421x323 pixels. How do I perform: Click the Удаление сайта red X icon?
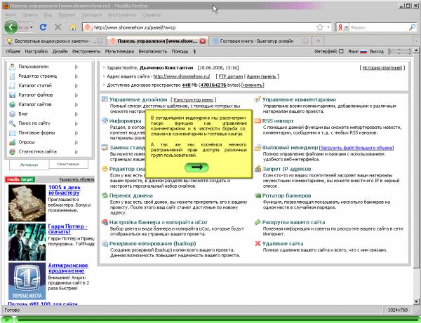[258, 243]
